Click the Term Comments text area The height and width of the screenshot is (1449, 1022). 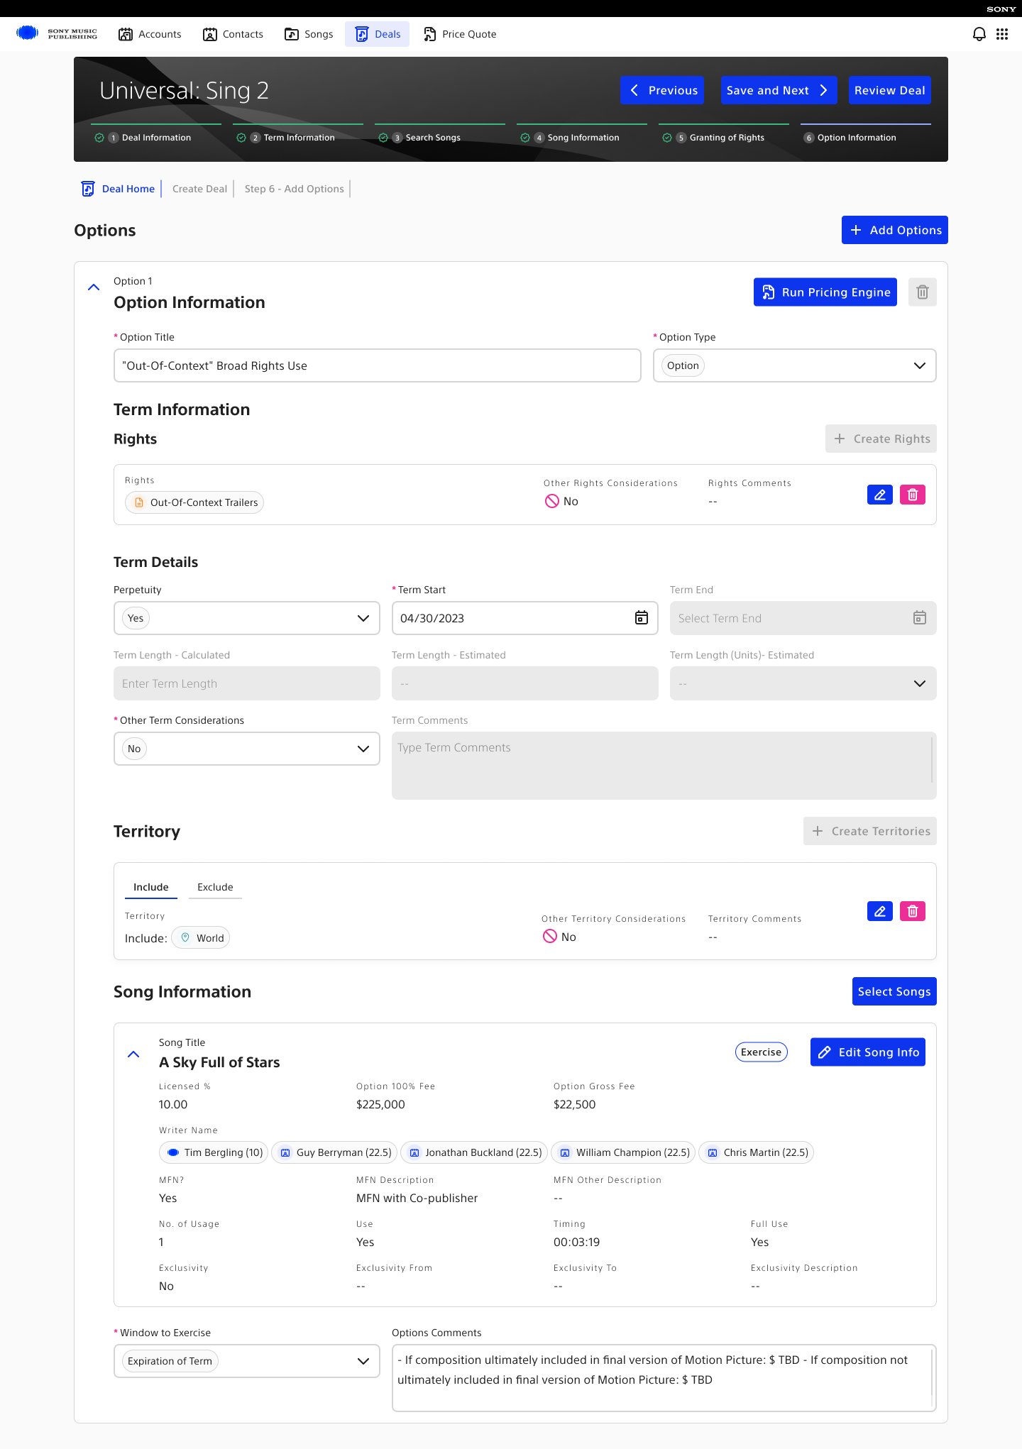[x=664, y=766]
